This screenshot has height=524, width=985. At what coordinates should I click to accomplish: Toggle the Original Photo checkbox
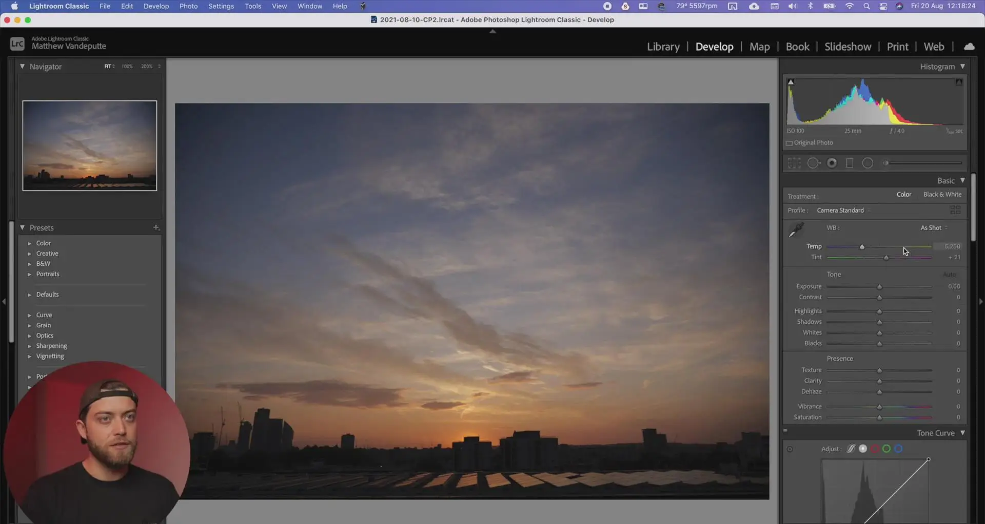pyautogui.click(x=789, y=143)
